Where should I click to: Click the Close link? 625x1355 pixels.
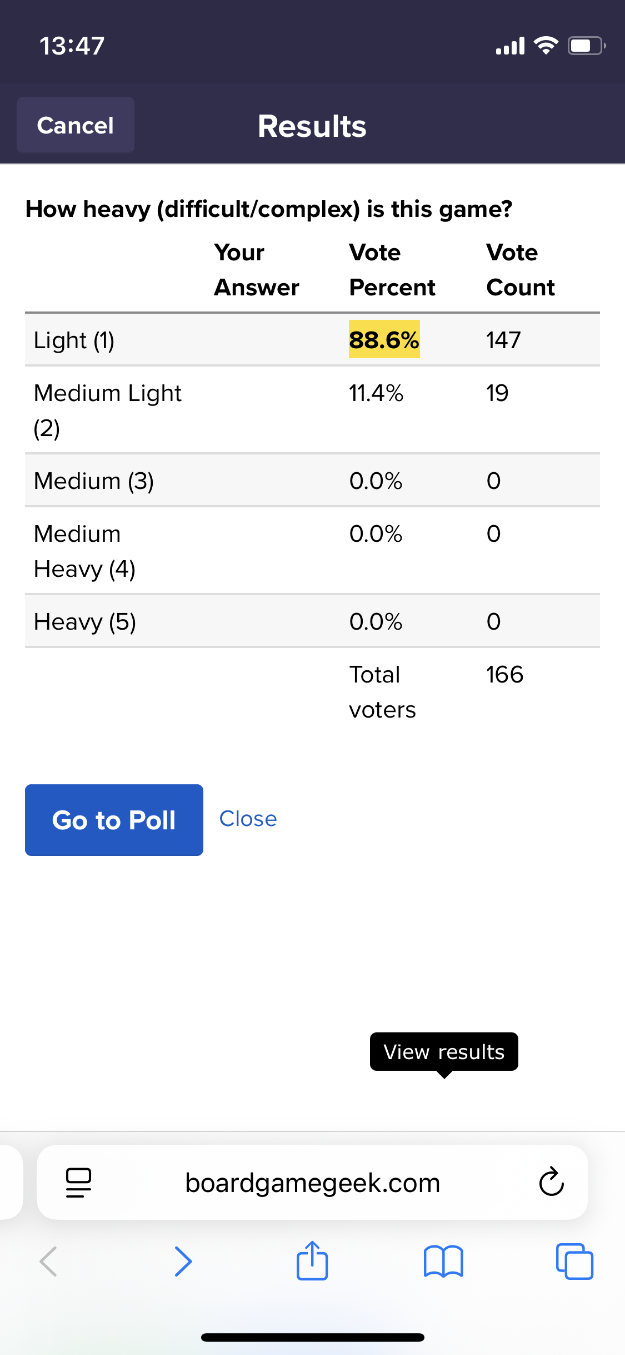tap(248, 819)
